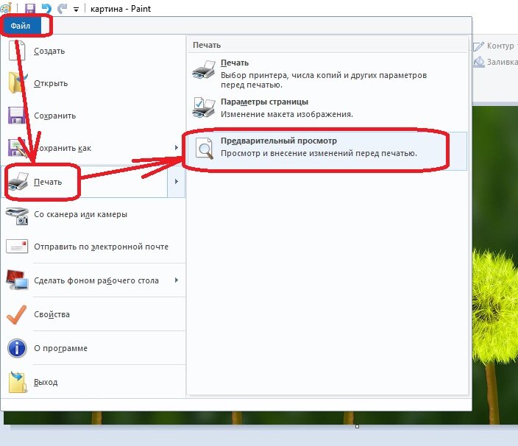
Task: Click the Контур pencil icon in ribbon
Action: 479,46
